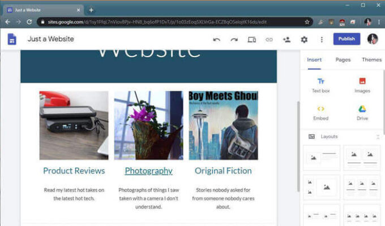Insert Images from the panel
Viewport: 385px width, 226px height.
(362, 85)
